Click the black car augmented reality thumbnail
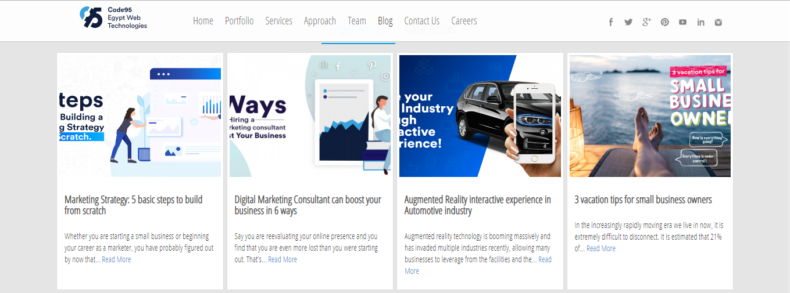 click(480, 116)
